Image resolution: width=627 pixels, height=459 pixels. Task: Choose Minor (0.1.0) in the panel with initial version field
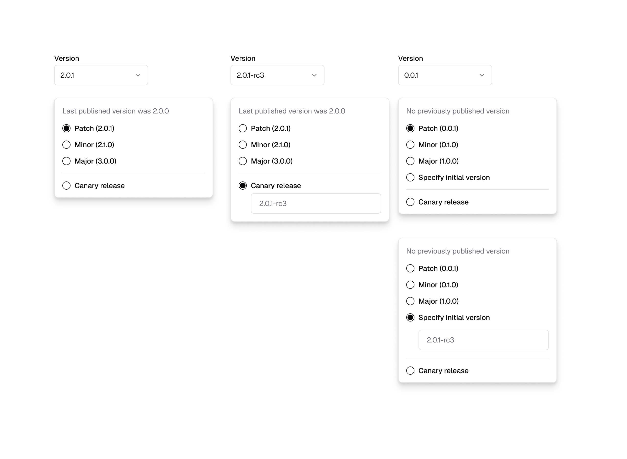click(410, 285)
